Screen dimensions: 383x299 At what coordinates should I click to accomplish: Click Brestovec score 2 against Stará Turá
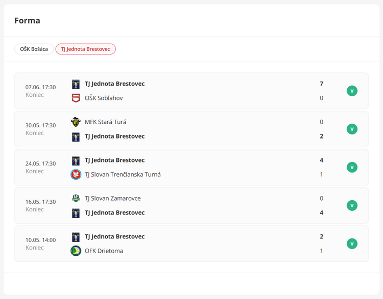tap(321, 137)
